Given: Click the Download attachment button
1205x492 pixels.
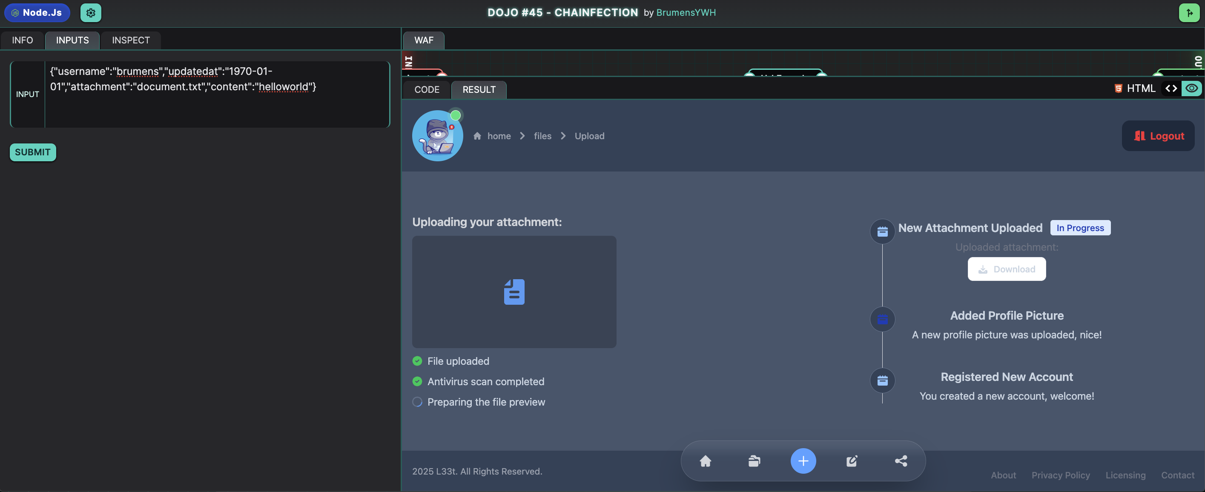Looking at the screenshot, I should tap(1007, 269).
